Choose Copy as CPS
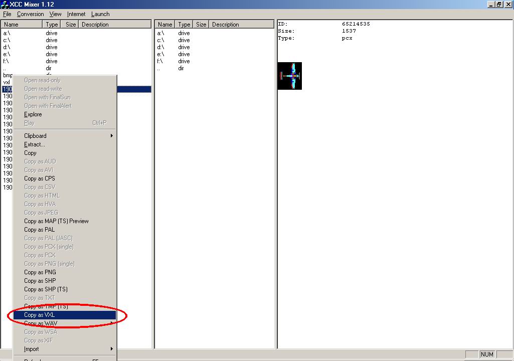Viewport: 514px width, 361px height. (x=65, y=178)
